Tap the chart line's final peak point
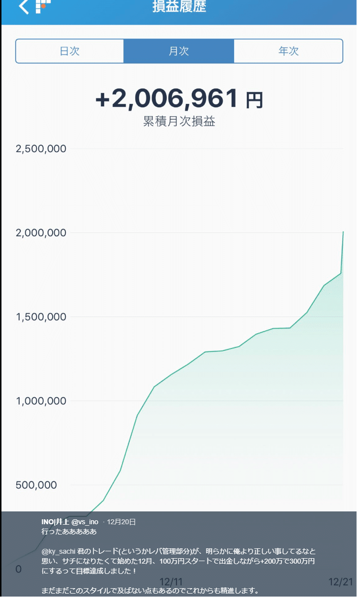This screenshot has width=357, height=601. (343, 232)
